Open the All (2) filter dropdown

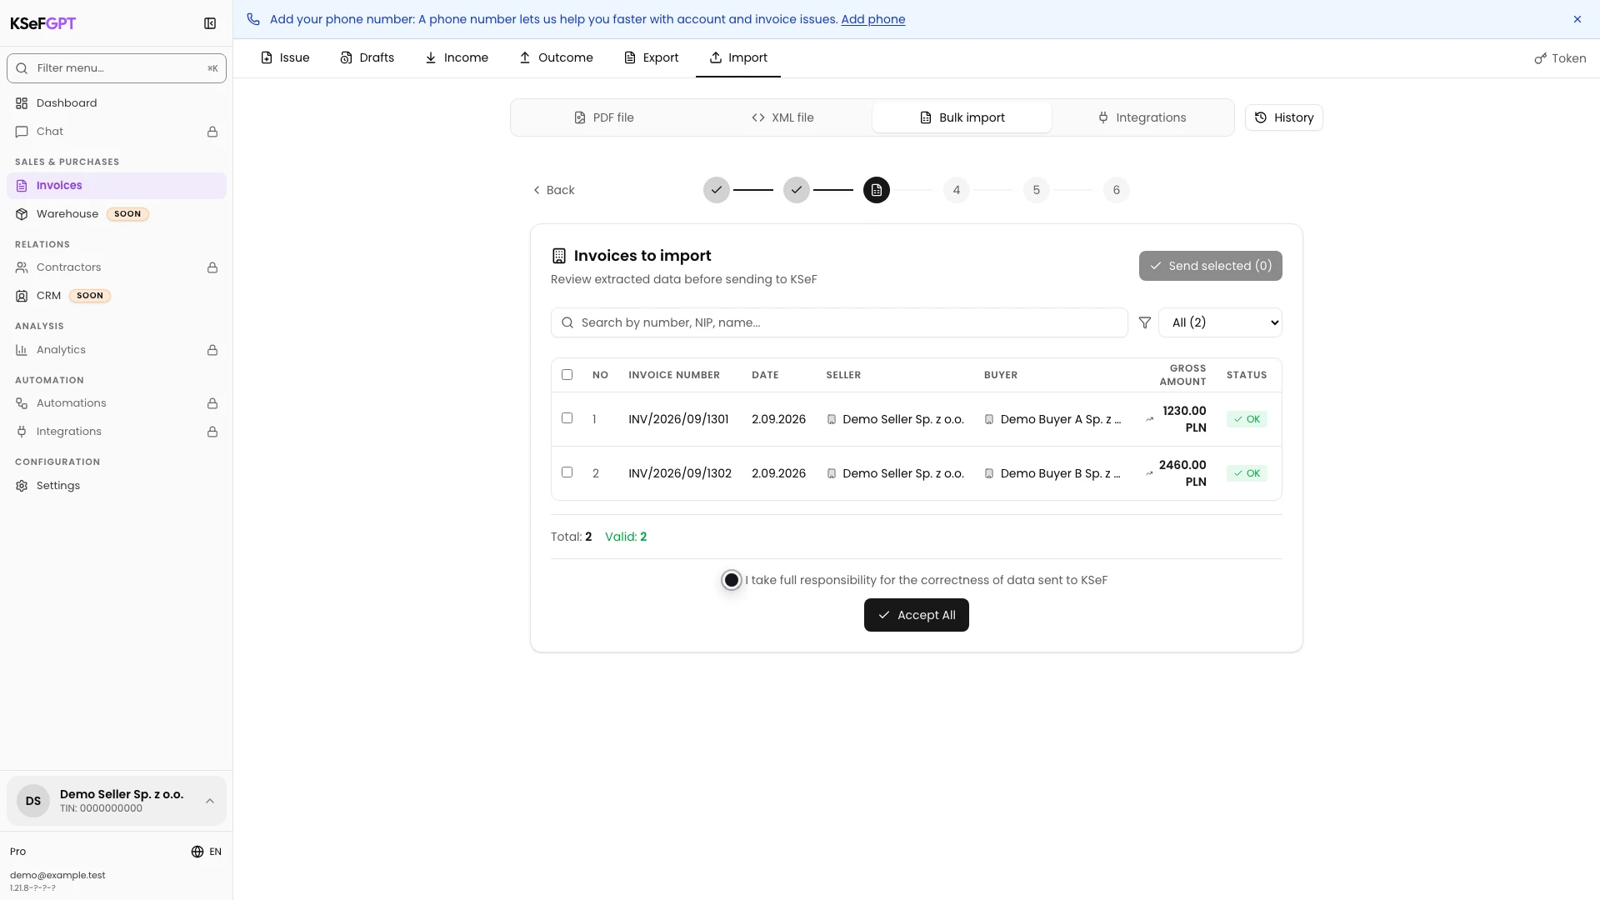(1220, 322)
